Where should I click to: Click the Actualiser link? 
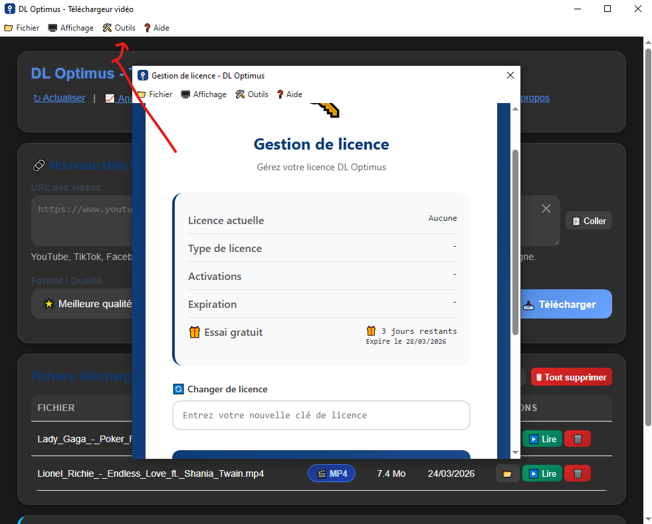coord(59,98)
